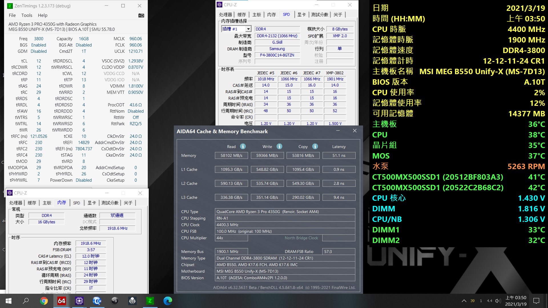The height and width of the screenshot is (308, 548).
Task: Open Google Chrome from taskbar
Action: point(44,301)
